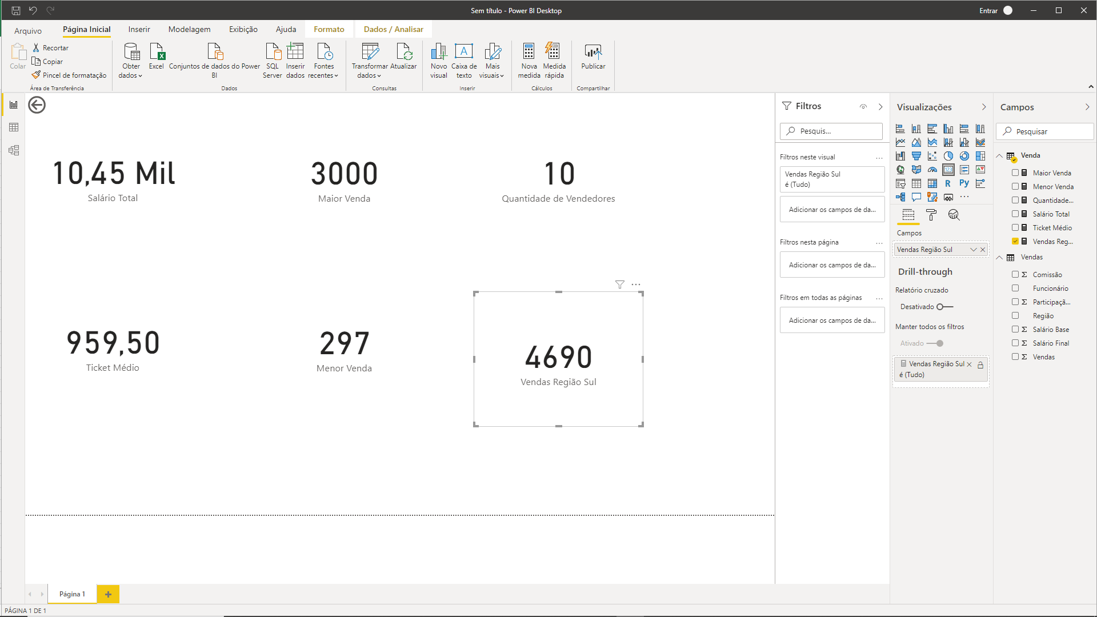This screenshot has height=617, width=1097.
Task: Select the globe map visualization
Action: pyautogui.click(x=900, y=170)
